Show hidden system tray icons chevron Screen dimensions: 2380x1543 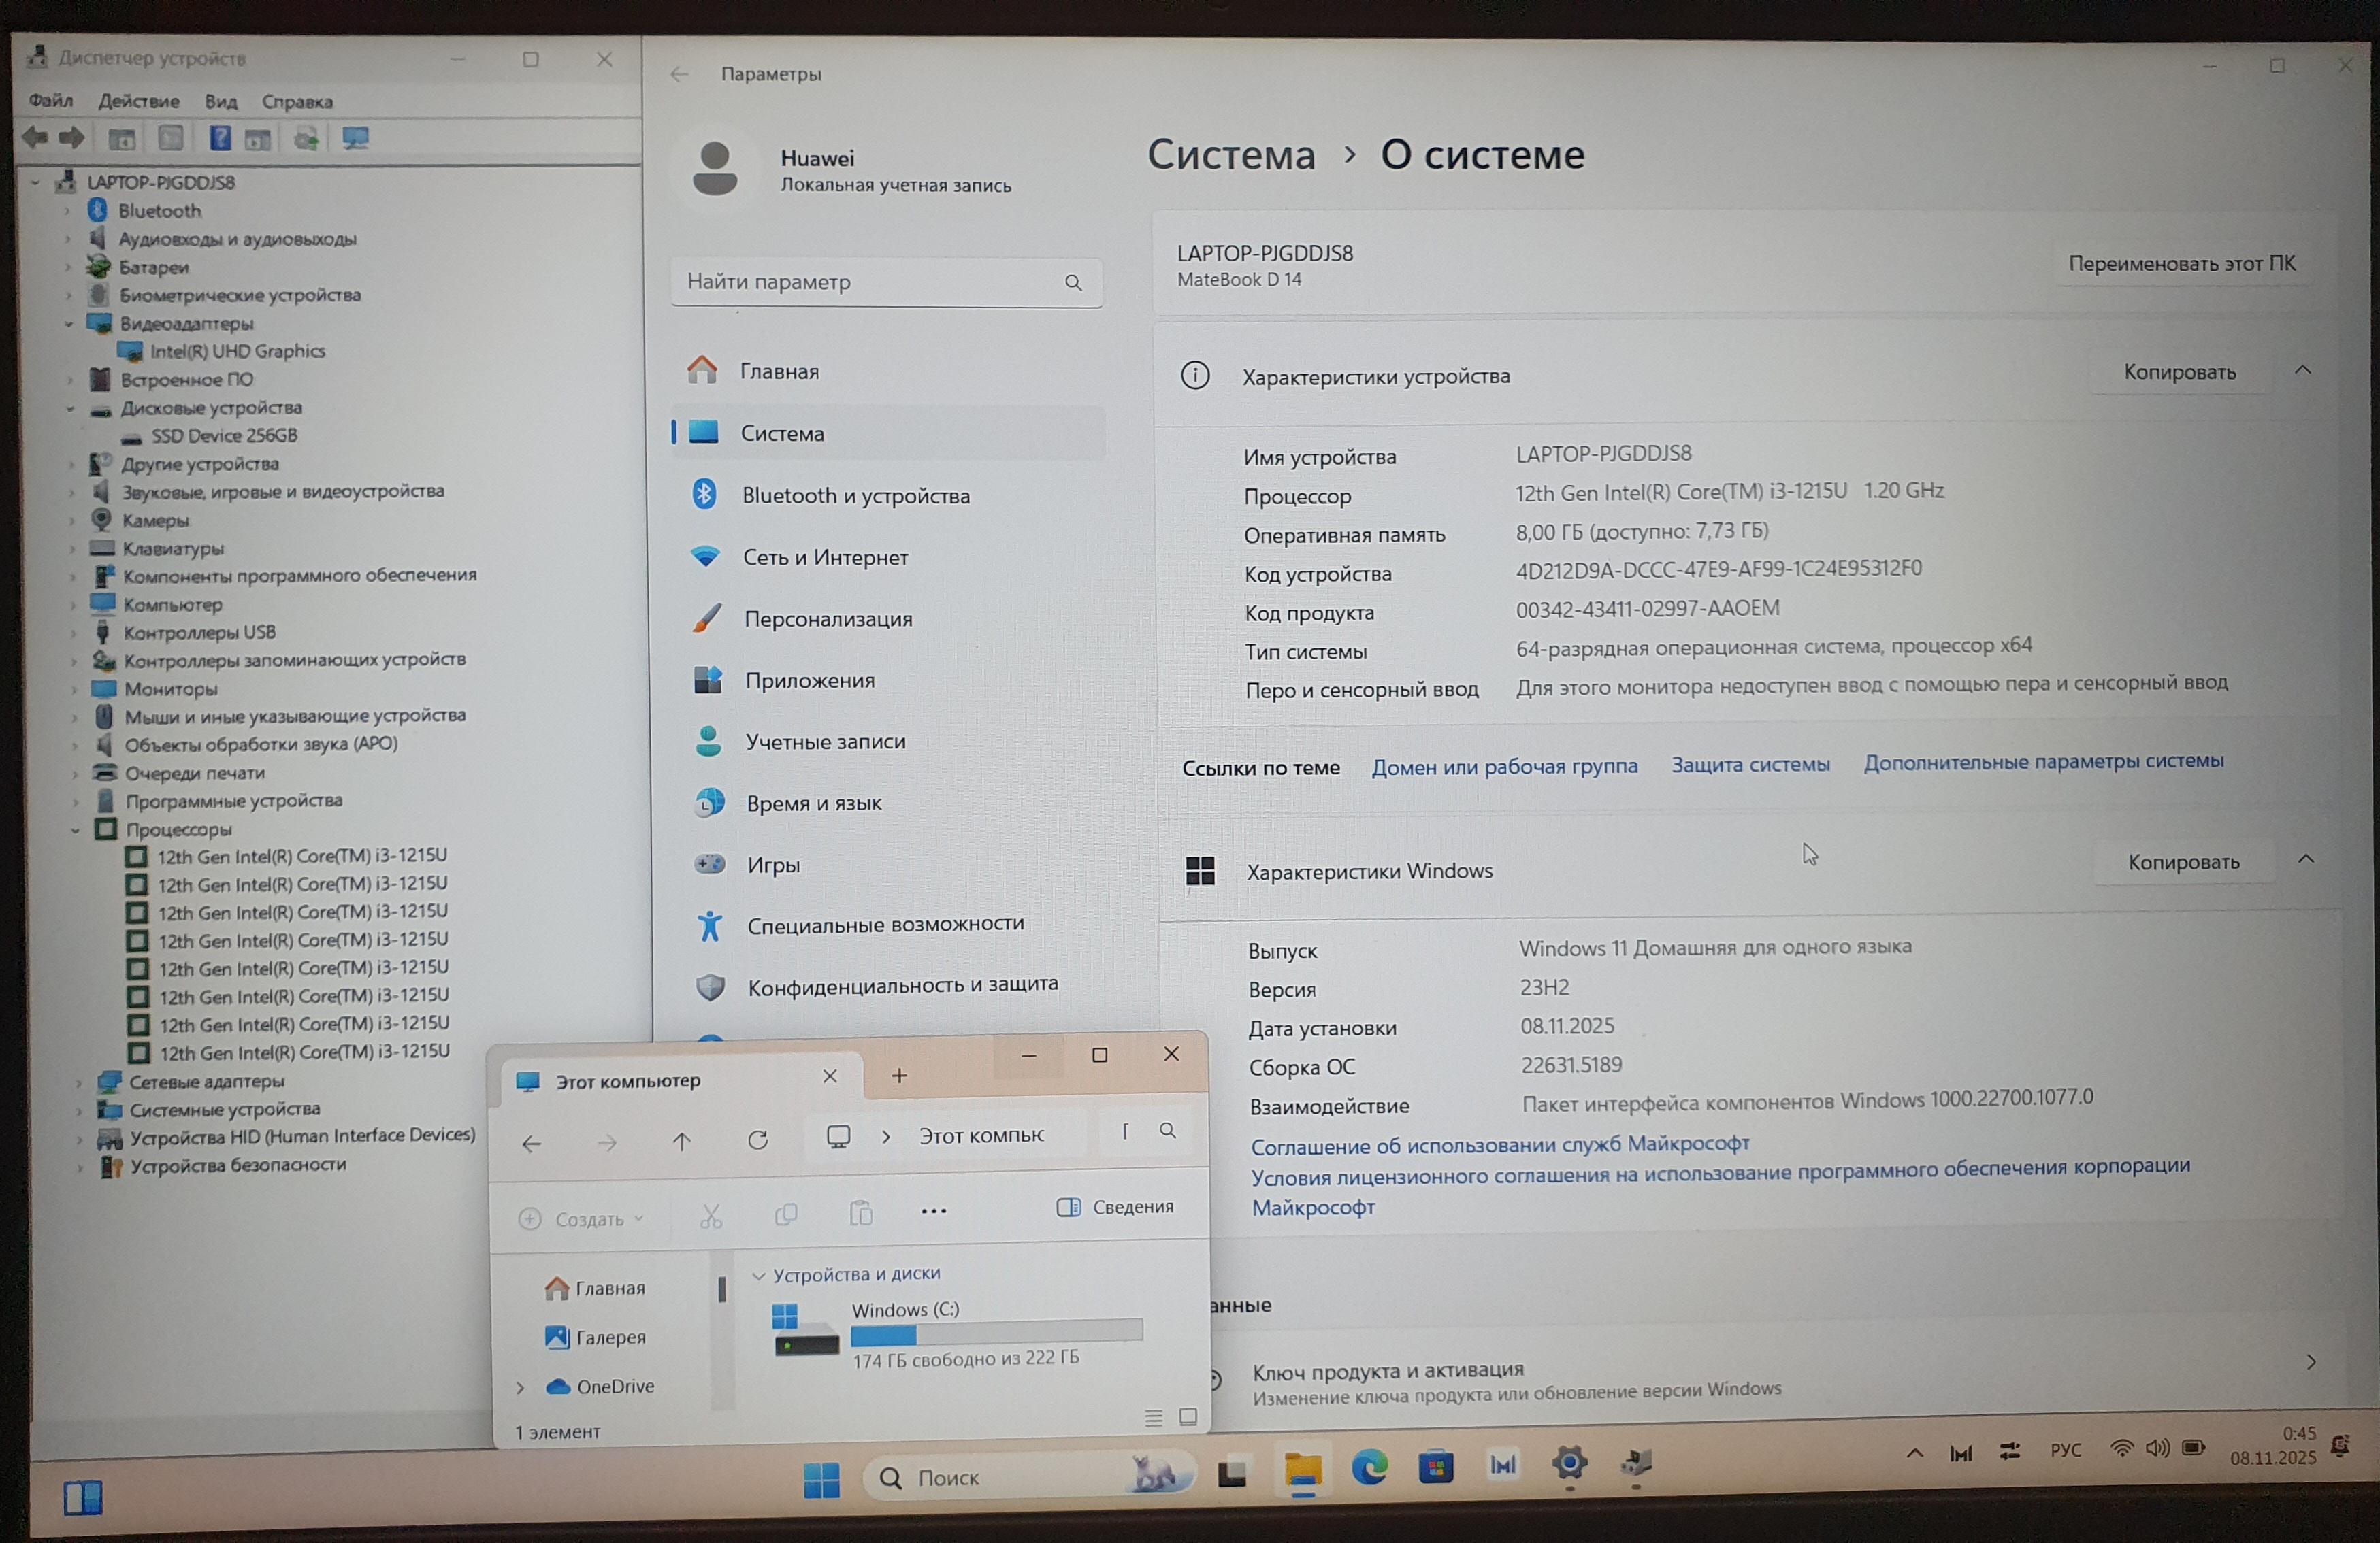pyautogui.click(x=1914, y=1453)
